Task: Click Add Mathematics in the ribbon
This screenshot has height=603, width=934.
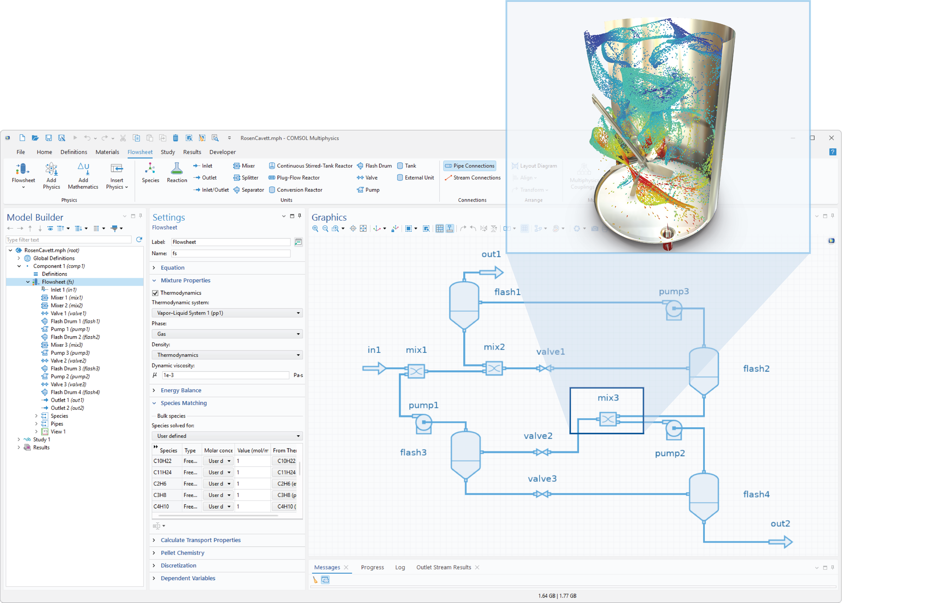Action: pyautogui.click(x=83, y=176)
